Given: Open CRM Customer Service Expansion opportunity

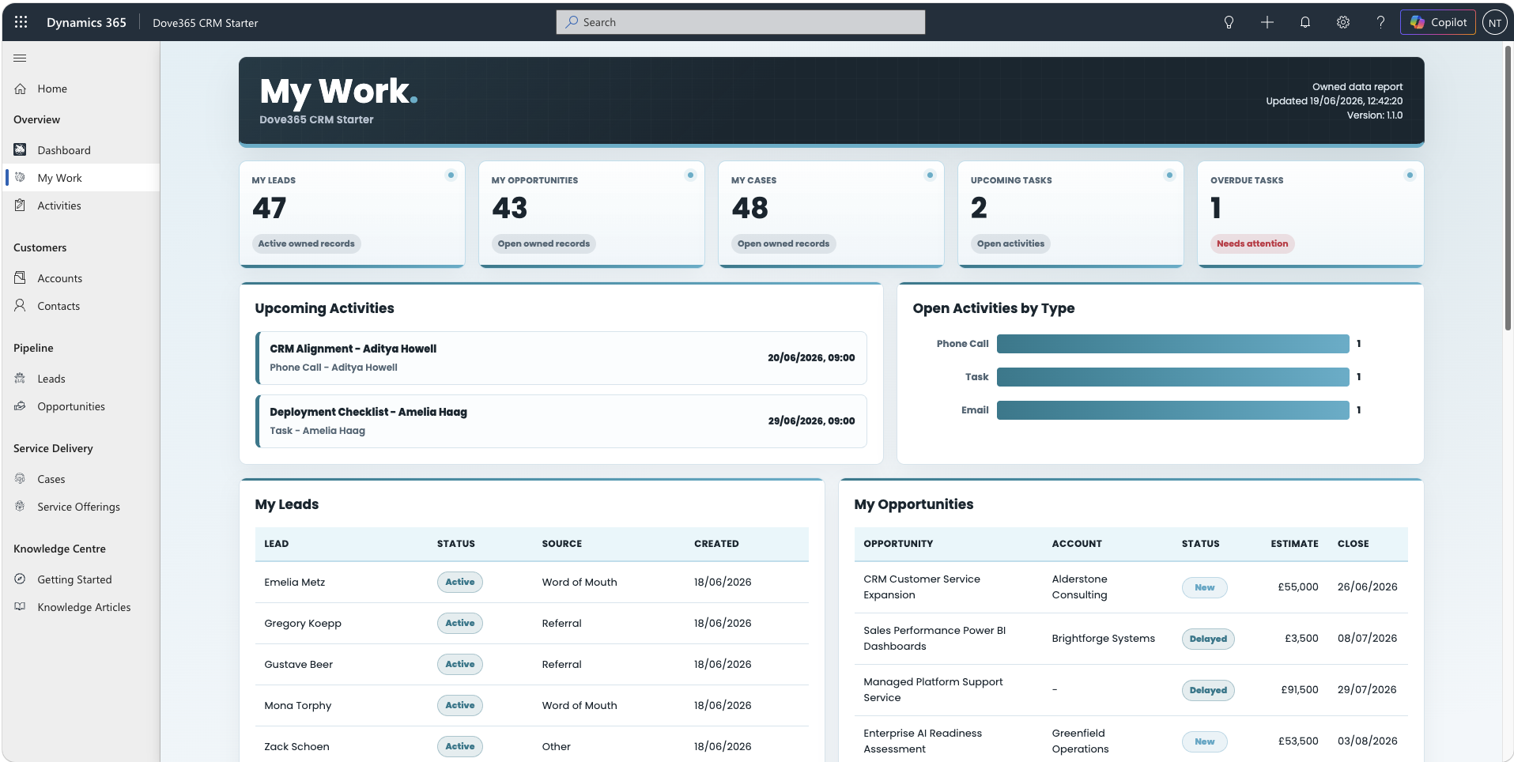Looking at the screenshot, I should [x=922, y=587].
